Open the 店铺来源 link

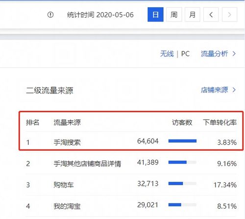219,90
